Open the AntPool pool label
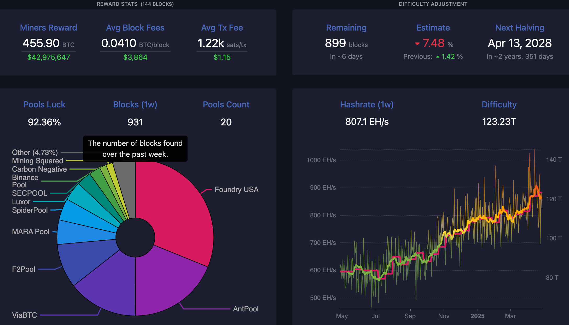Screen dimensions: 569x325 [246, 309]
